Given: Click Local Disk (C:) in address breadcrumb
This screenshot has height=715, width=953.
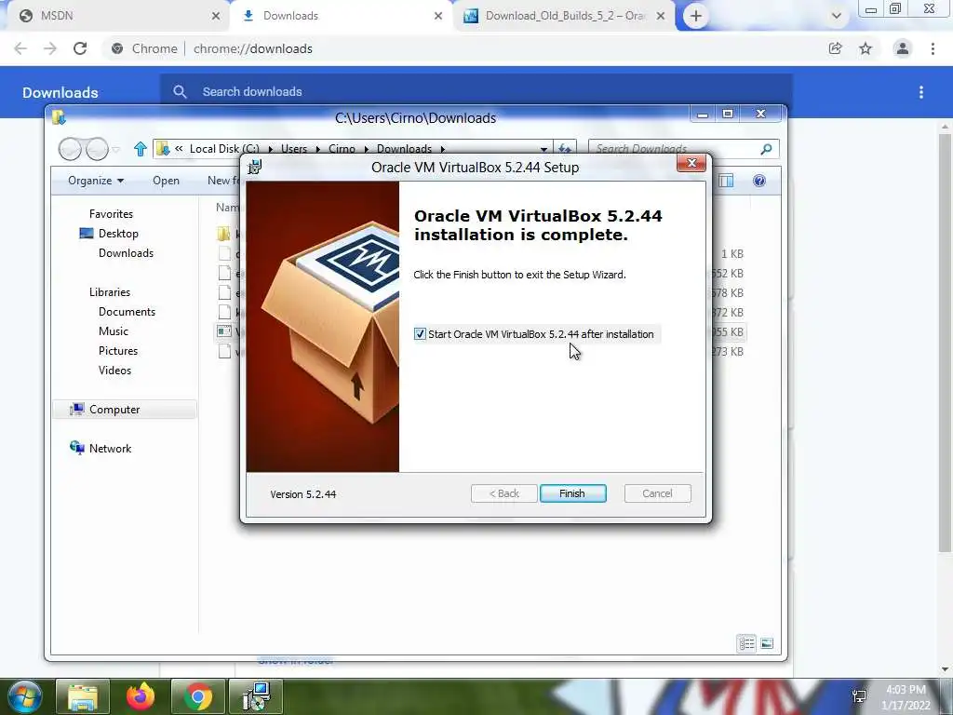Looking at the screenshot, I should point(224,149).
